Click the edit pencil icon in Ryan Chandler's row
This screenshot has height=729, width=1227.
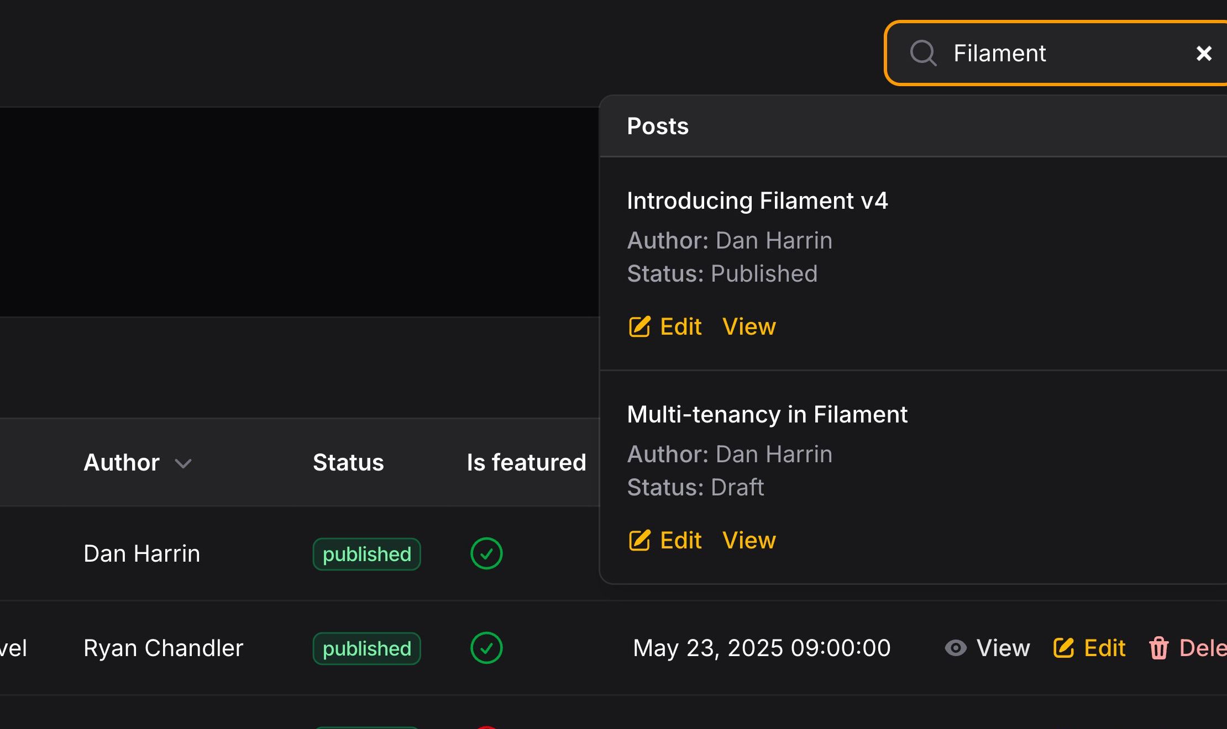click(x=1063, y=648)
